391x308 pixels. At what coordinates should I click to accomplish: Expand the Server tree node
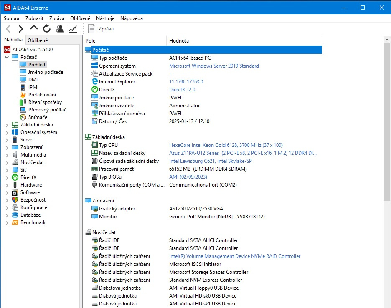coord(7,140)
